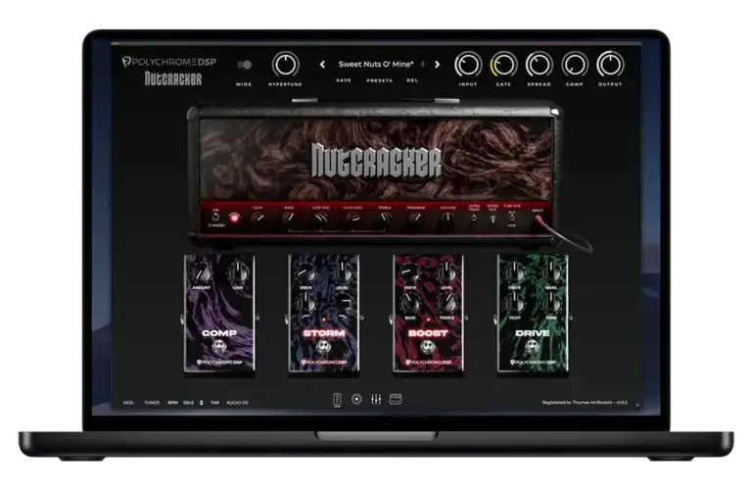This screenshot has height=490, width=752.
Task: Switch to the pedals section tab icon
Action: tap(337, 399)
